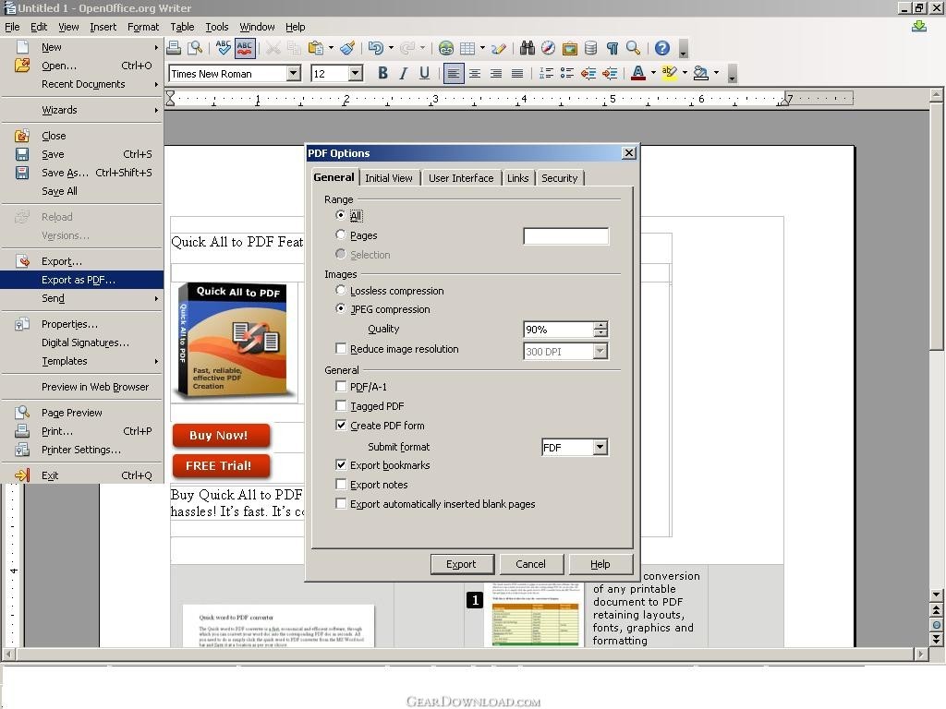Open the Gallery icon
The image size is (946, 709).
point(569,48)
